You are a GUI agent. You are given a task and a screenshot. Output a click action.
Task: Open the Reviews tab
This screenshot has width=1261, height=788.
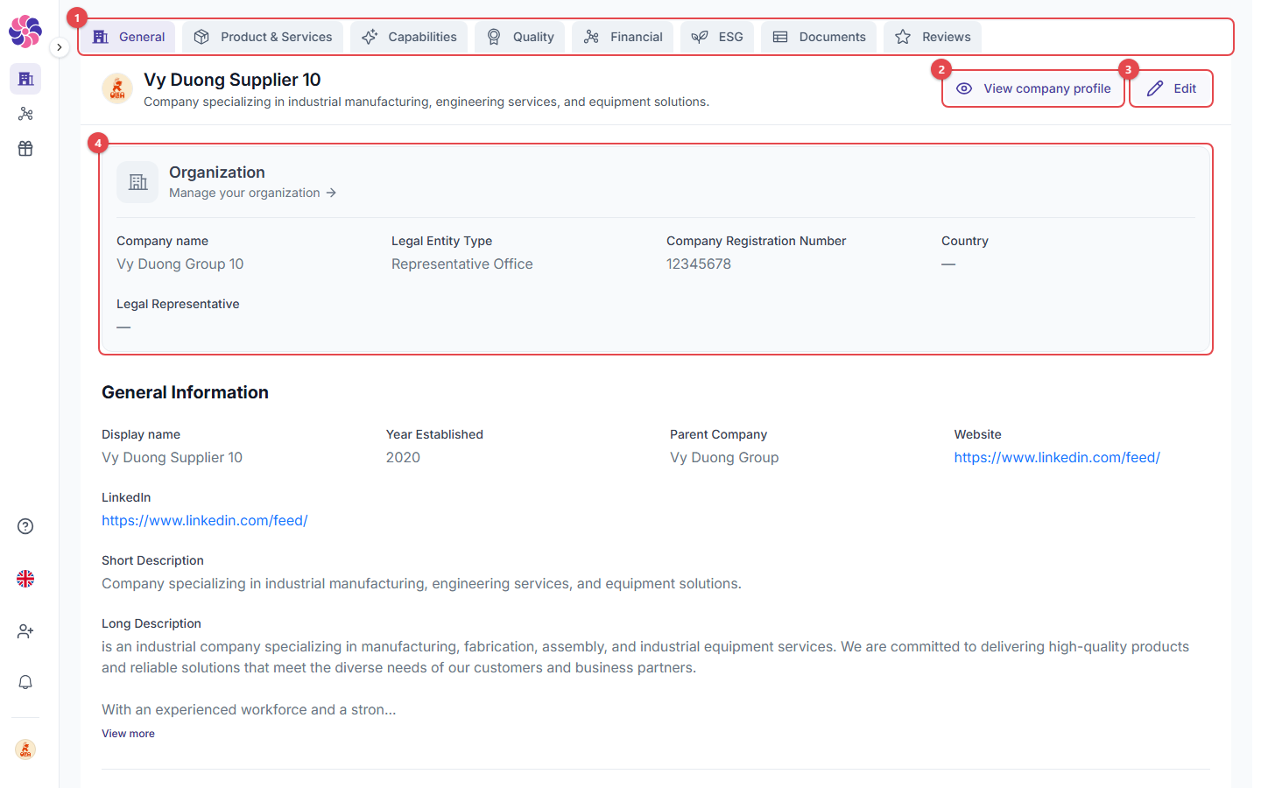[x=933, y=37]
